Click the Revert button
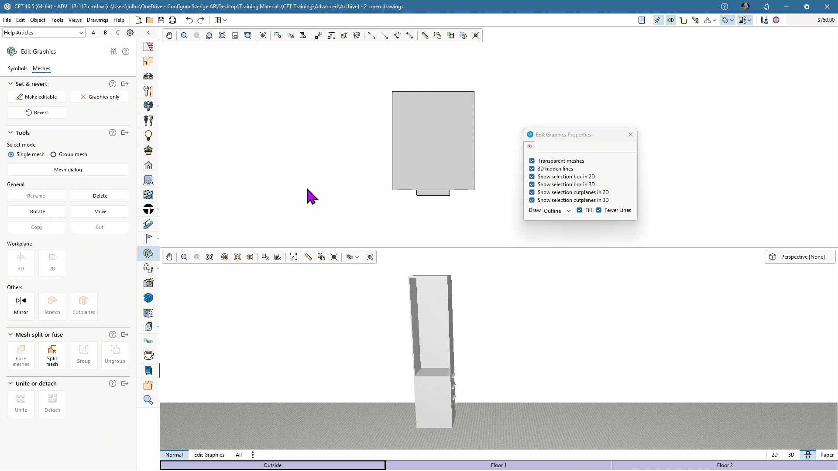 [x=37, y=113]
